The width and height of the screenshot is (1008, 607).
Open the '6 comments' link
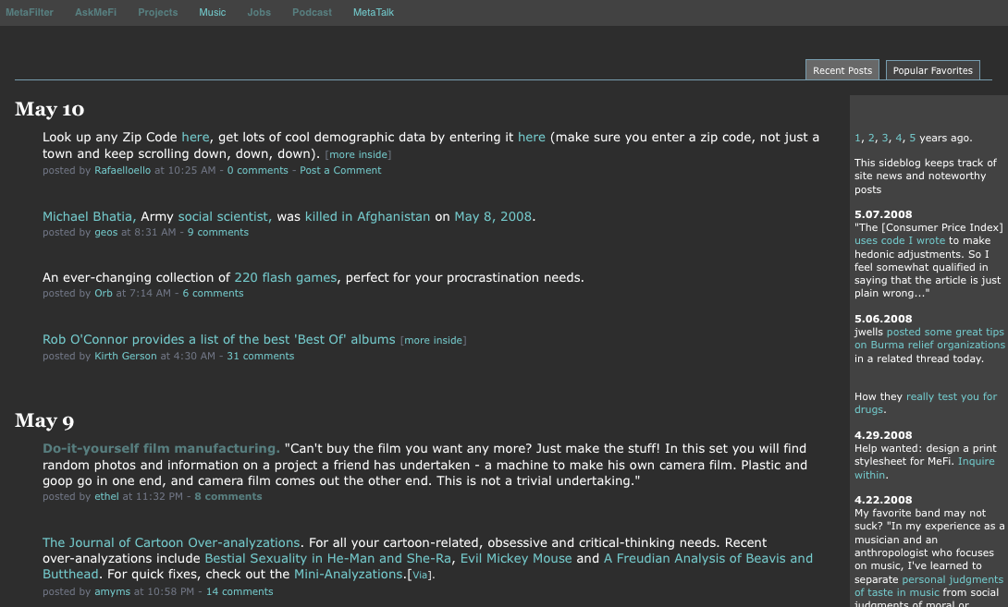point(213,293)
